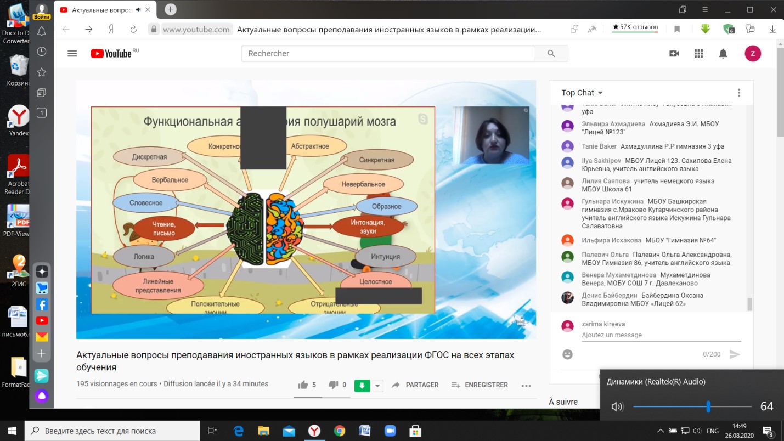
Task: Open the video more actions ellipsis menu
Action: tap(526, 385)
